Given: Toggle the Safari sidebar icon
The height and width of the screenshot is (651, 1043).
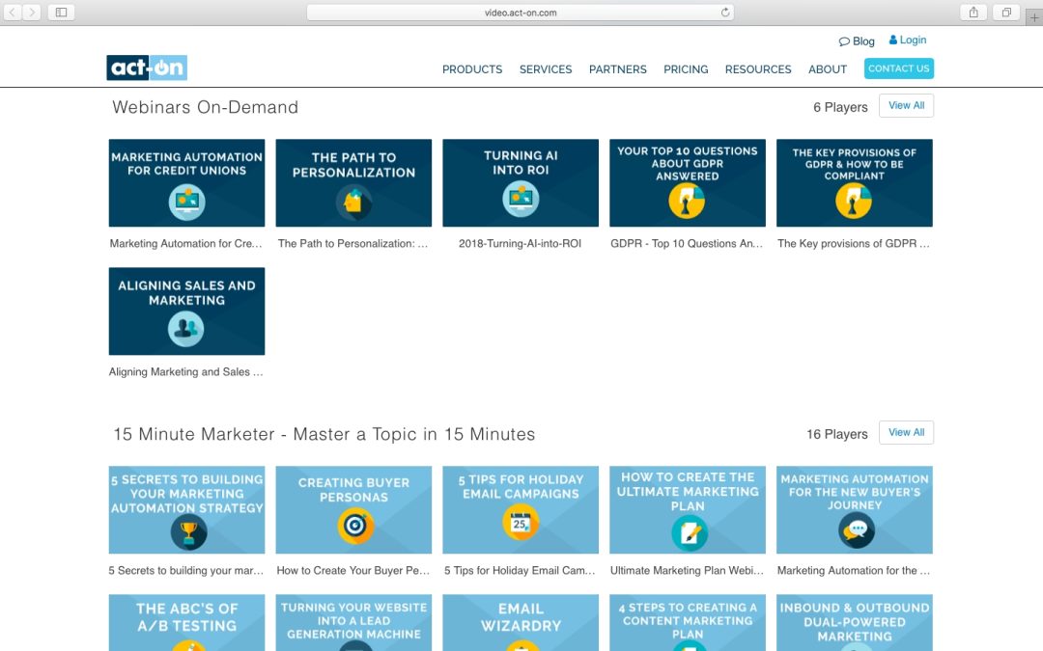Looking at the screenshot, I should [61, 12].
